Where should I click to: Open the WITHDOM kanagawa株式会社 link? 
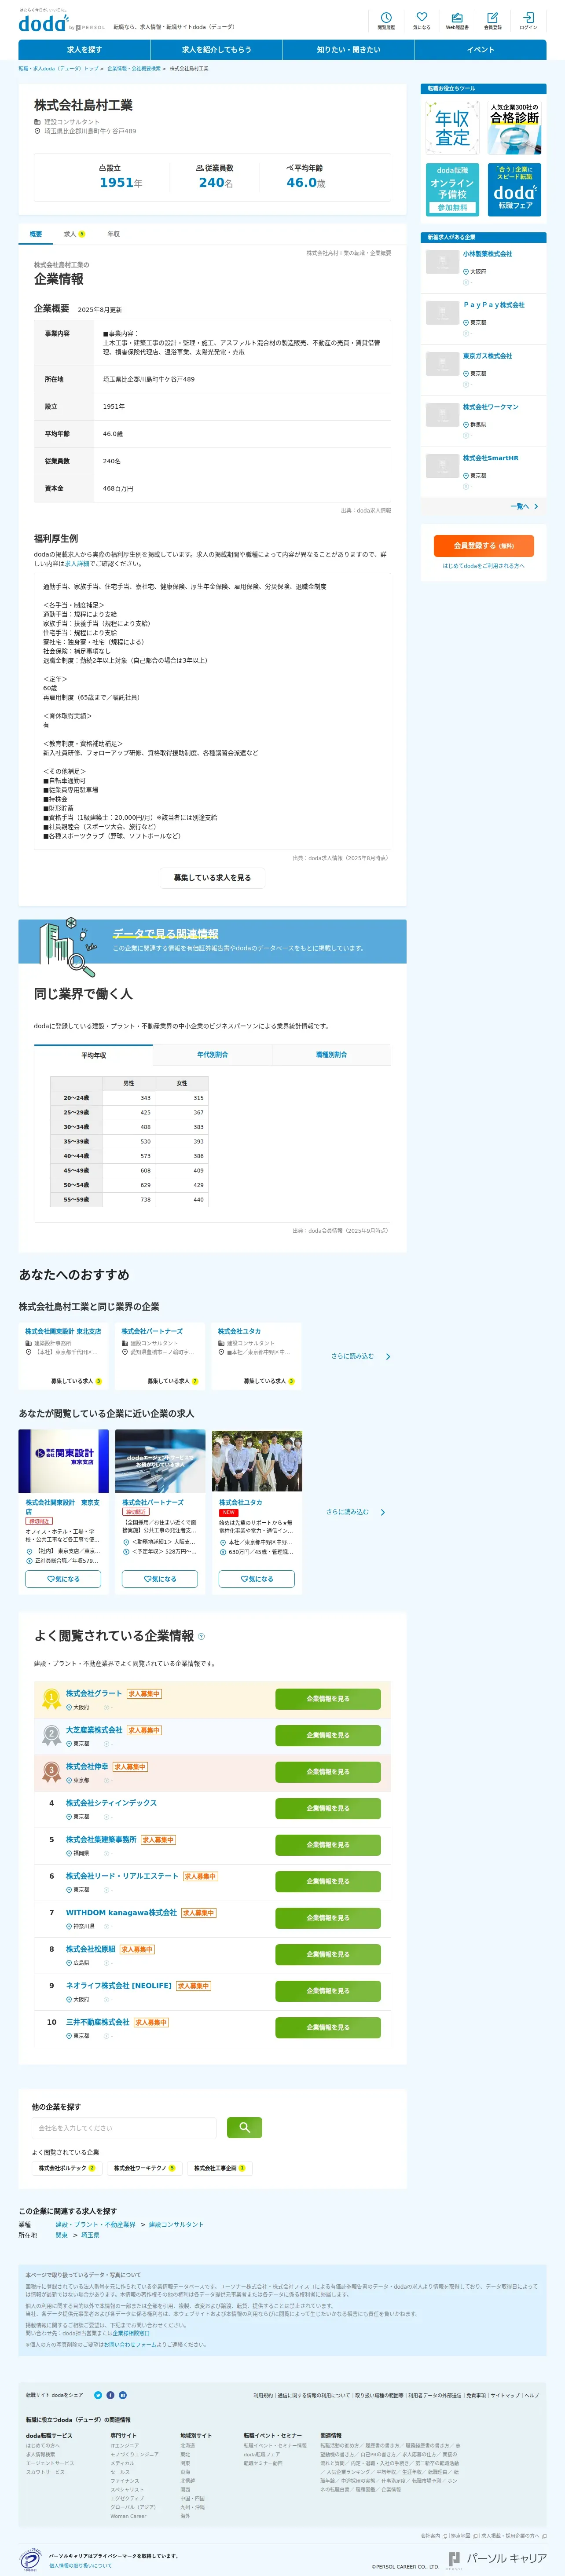pyautogui.click(x=121, y=1913)
